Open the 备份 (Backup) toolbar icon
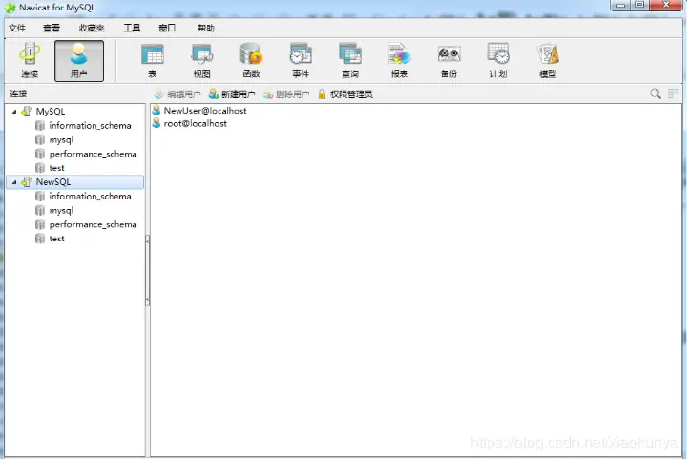Screen dimensions: 687x460 point(449,60)
